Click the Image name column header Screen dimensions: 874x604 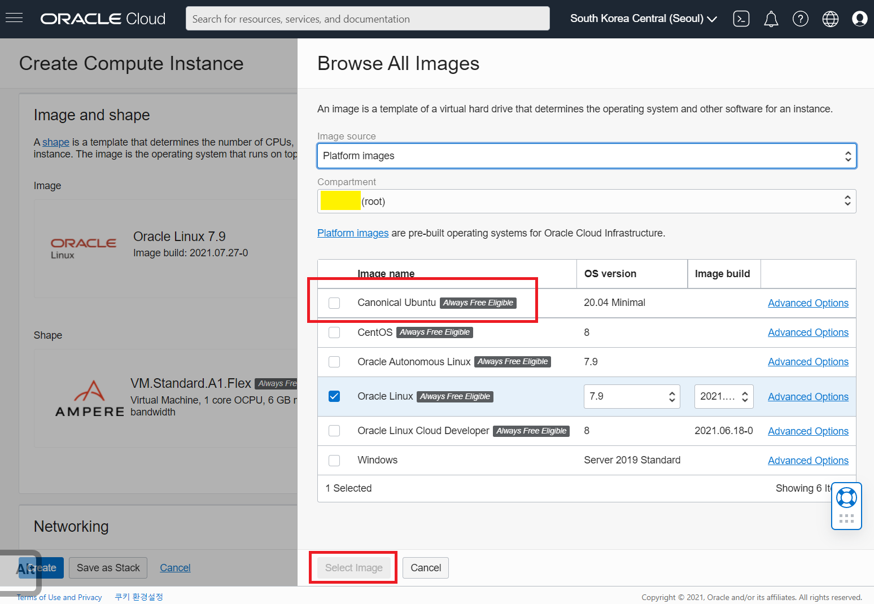pyautogui.click(x=386, y=274)
